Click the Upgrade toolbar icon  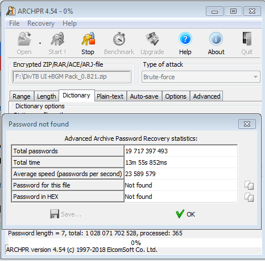tap(152, 39)
